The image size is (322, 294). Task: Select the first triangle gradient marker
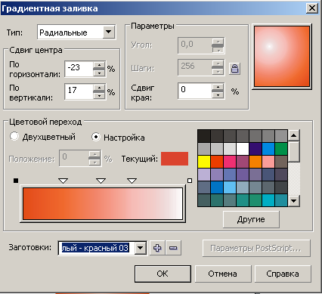tap(63, 181)
